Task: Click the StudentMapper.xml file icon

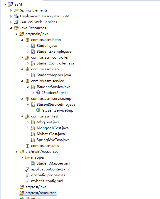Action: point(33,163)
